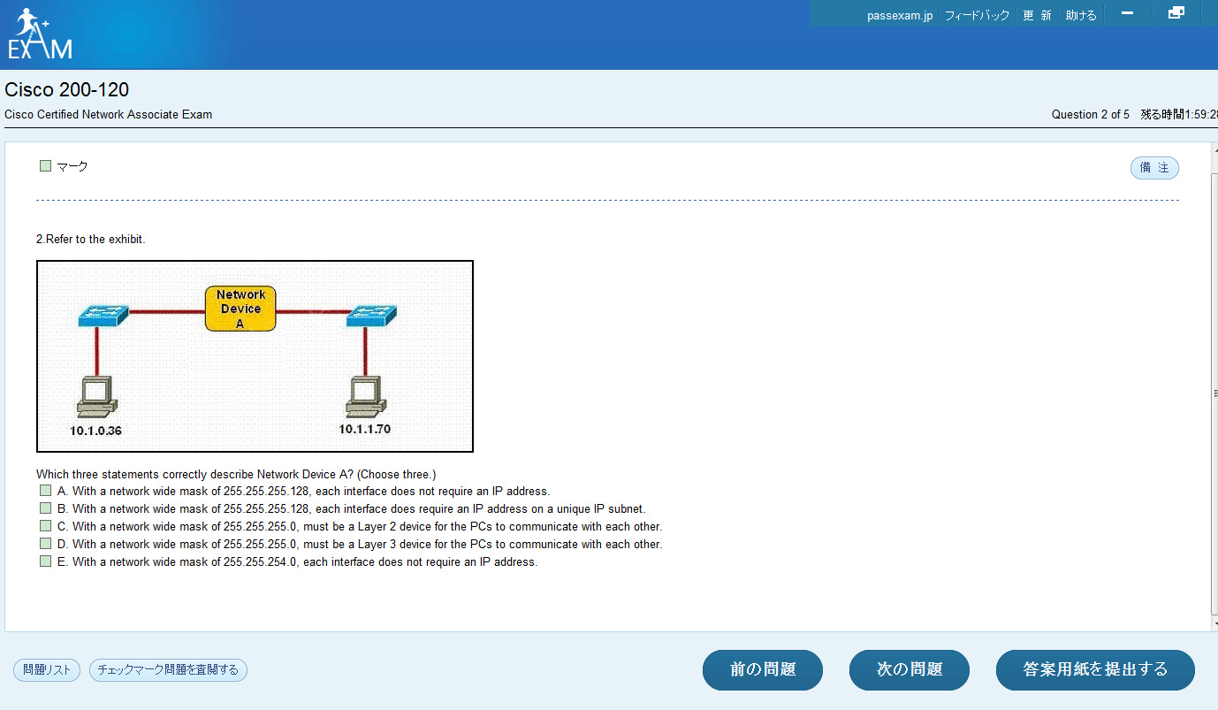This screenshot has width=1218, height=710.
Task: Tick answer D checkbox
Action: [x=46, y=544]
